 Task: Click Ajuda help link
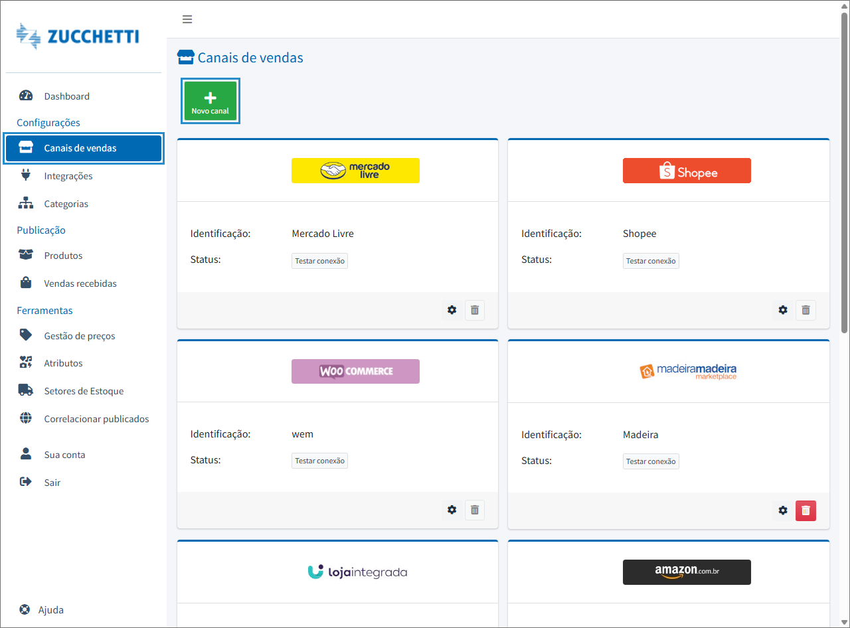[50, 609]
